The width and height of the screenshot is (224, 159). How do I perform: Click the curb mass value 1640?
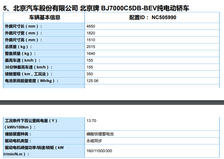[x=91, y=54]
